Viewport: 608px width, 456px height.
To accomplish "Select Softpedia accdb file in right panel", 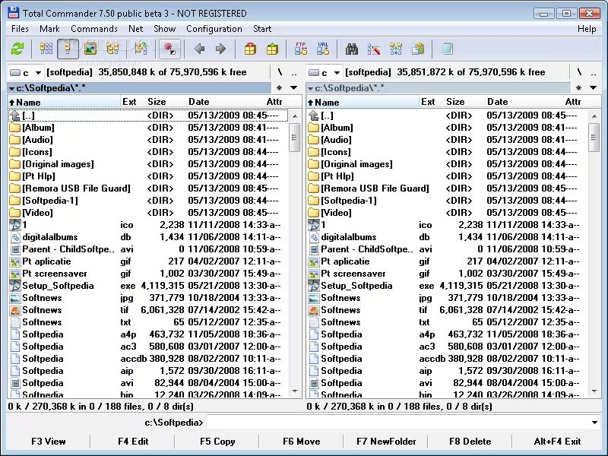I will coord(341,359).
